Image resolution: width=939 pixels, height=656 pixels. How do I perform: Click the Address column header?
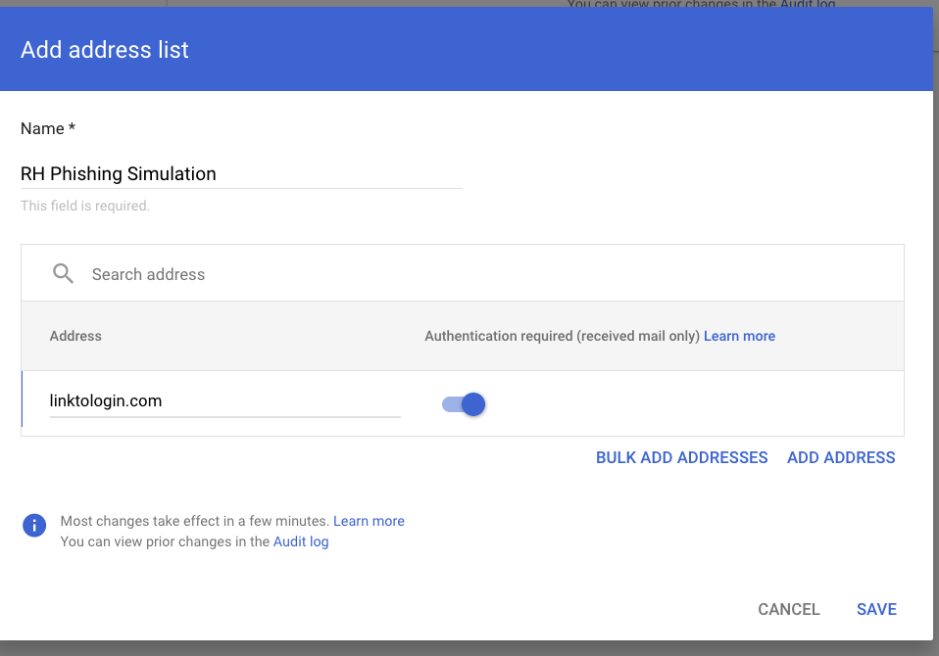point(75,336)
